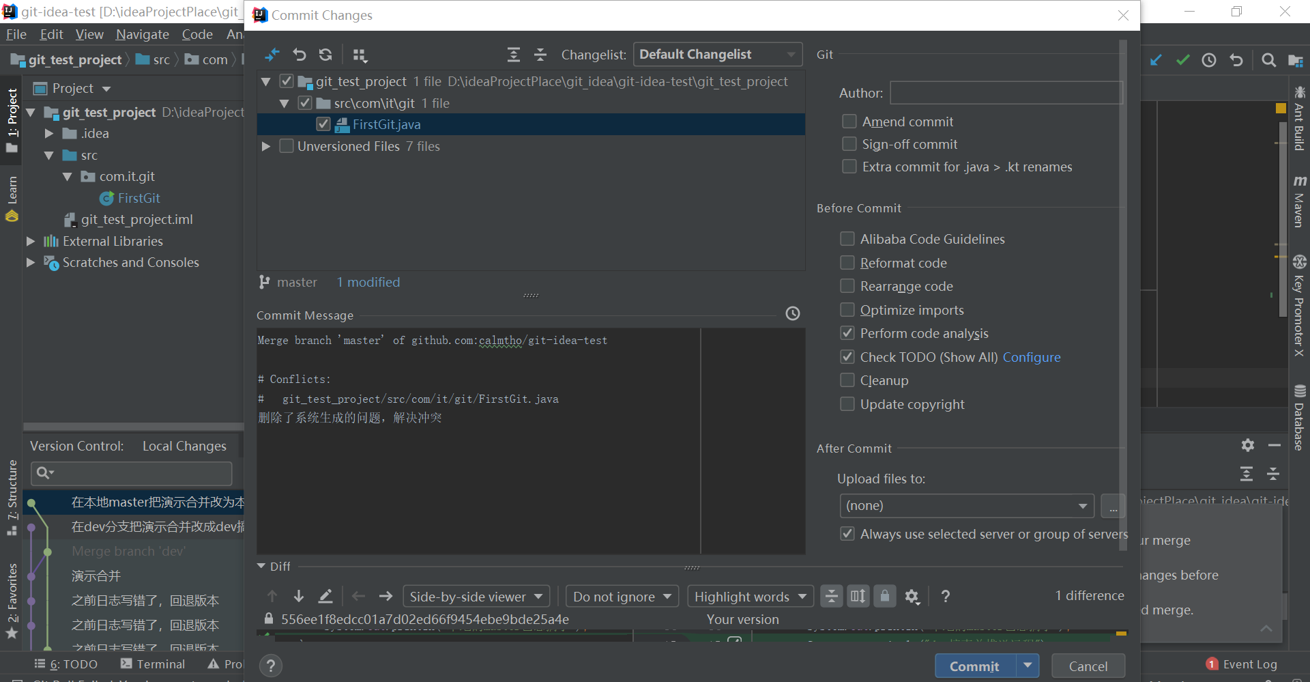This screenshot has width=1310, height=682.
Task: Enable Sign-off commit option
Action: click(849, 144)
